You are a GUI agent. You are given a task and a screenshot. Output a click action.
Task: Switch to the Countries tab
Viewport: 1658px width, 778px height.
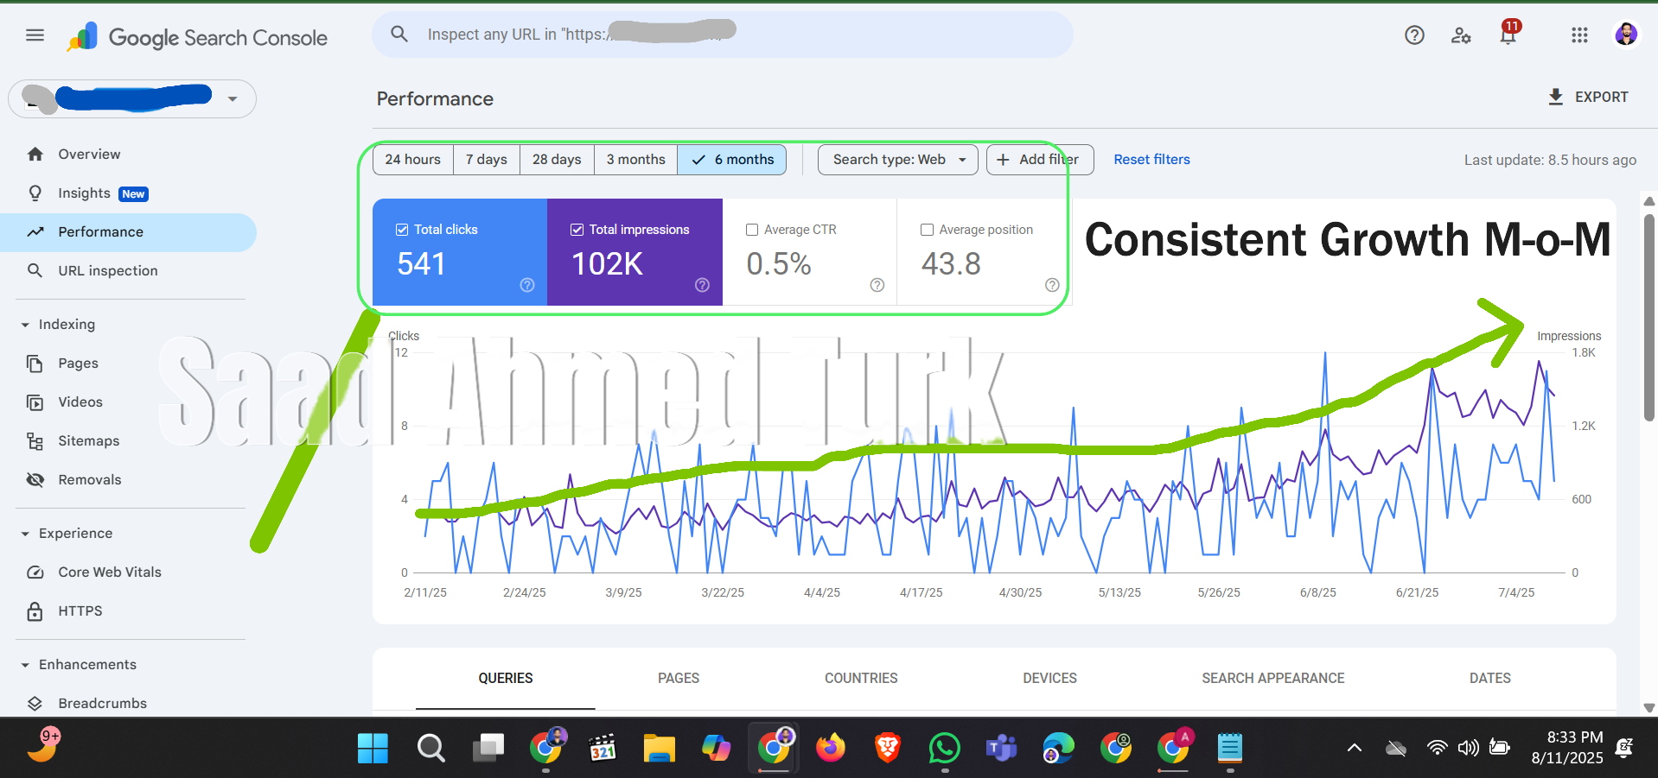(860, 679)
